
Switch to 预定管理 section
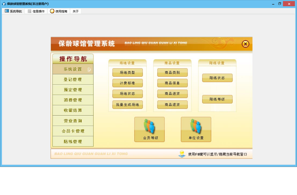[x=73, y=90]
